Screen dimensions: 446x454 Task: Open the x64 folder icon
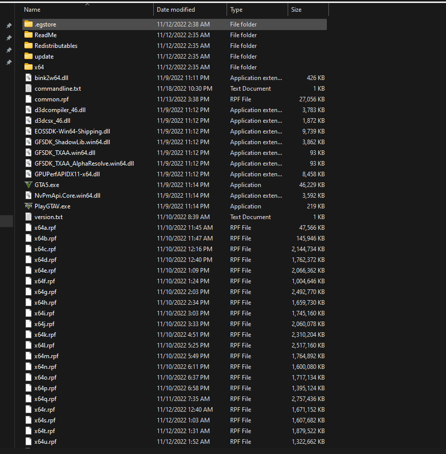tap(28, 67)
